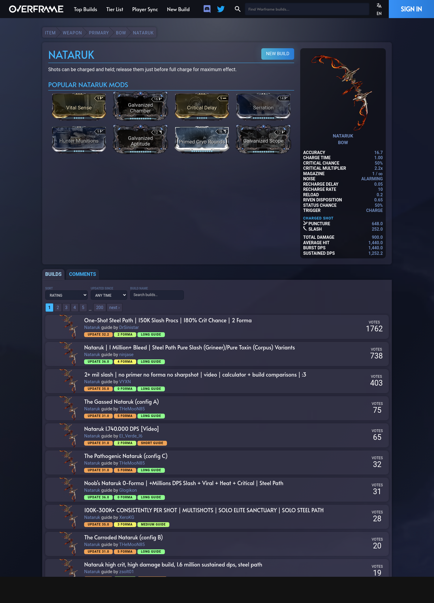Viewport: 434px width, 603px height.
Task: Focus the Find Warframe builds search box
Action: point(307,9)
